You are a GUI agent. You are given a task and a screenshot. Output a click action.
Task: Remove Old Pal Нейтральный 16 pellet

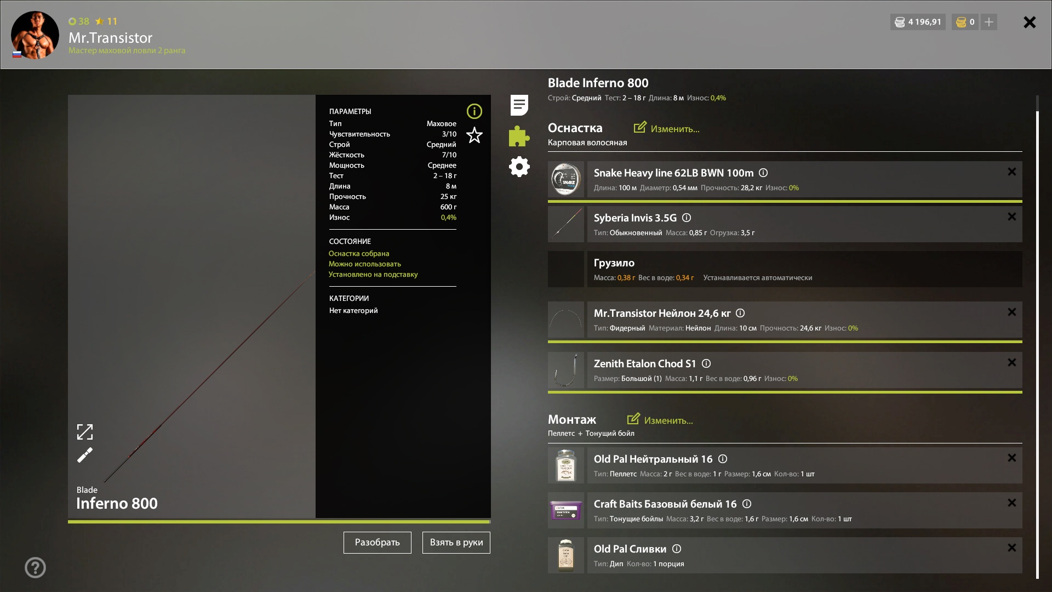click(1012, 458)
